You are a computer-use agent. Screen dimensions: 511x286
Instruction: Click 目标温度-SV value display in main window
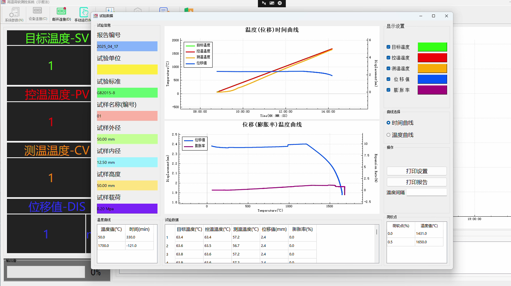pyautogui.click(x=49, y=65)
